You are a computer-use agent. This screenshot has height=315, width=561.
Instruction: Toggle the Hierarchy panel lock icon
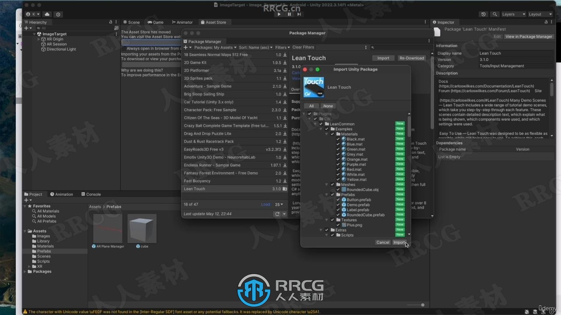pyautogui.click(x=110, y=22)
